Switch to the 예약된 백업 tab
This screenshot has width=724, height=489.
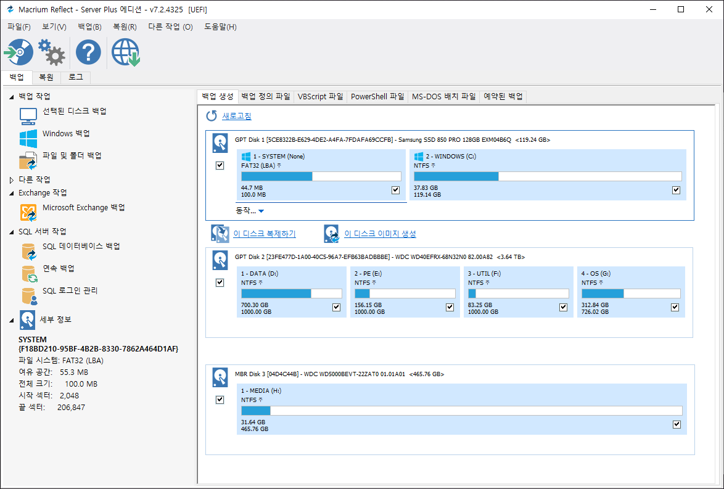tap(503, 97)
